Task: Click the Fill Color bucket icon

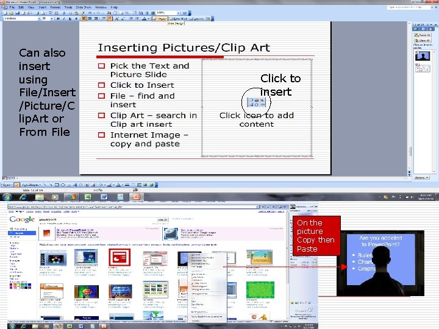Action: click(x=101, y=185)
